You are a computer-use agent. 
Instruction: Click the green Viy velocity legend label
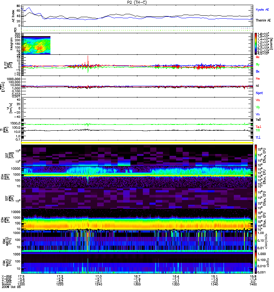tap(258, 107)
